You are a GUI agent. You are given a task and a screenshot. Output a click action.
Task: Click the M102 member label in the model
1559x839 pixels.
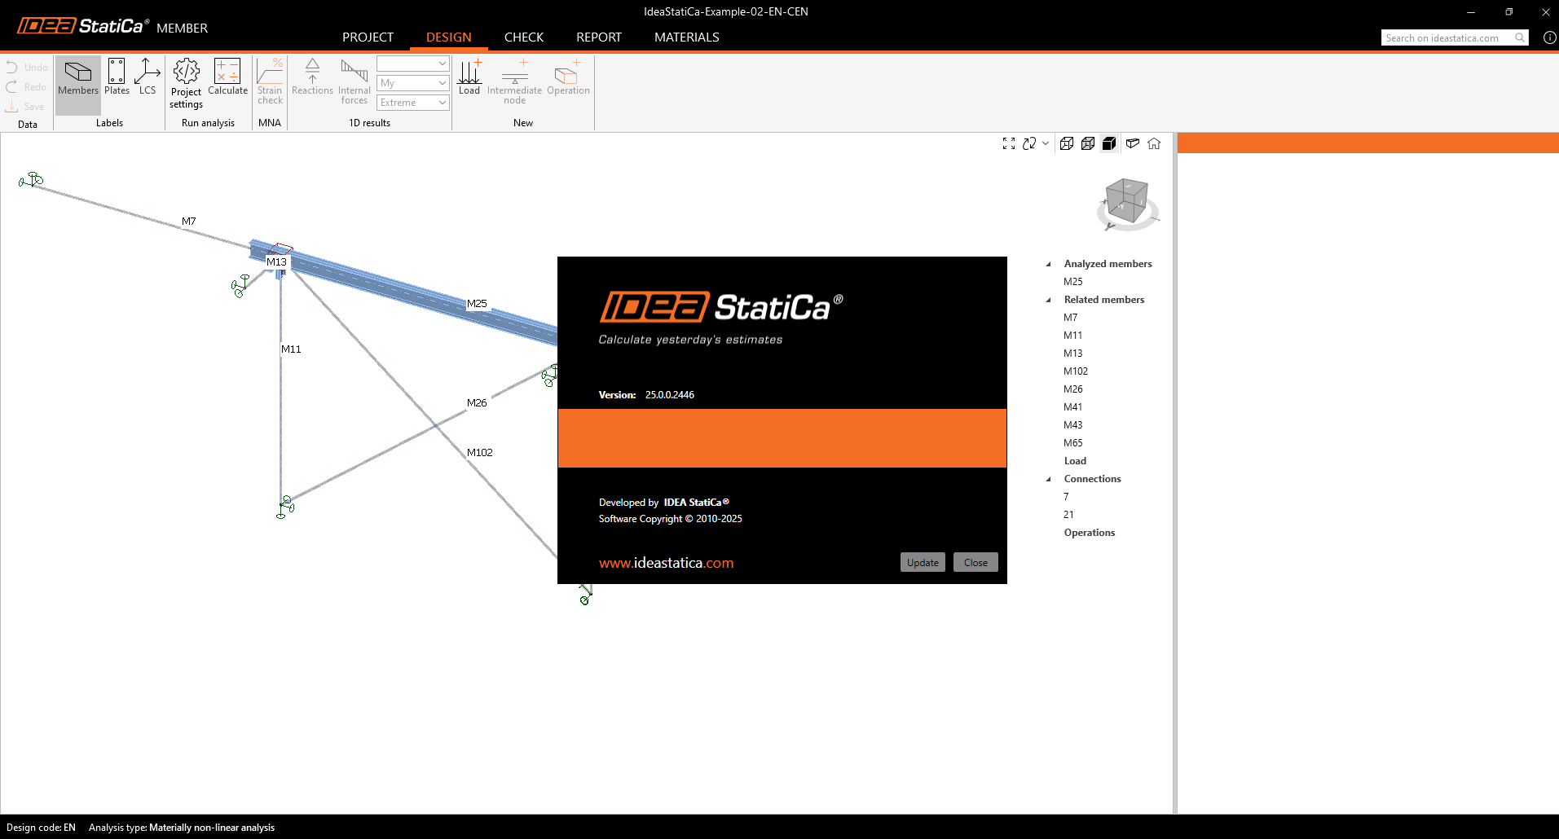click(x=479, y=453)
